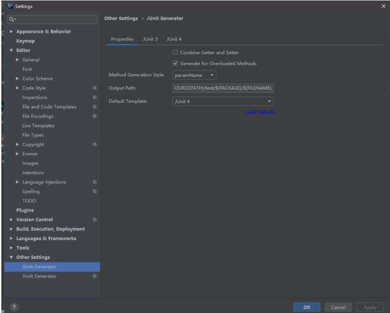
Task: Select Spelling in the settings tree
Action: pyautogui.click(x=31, y=191)
